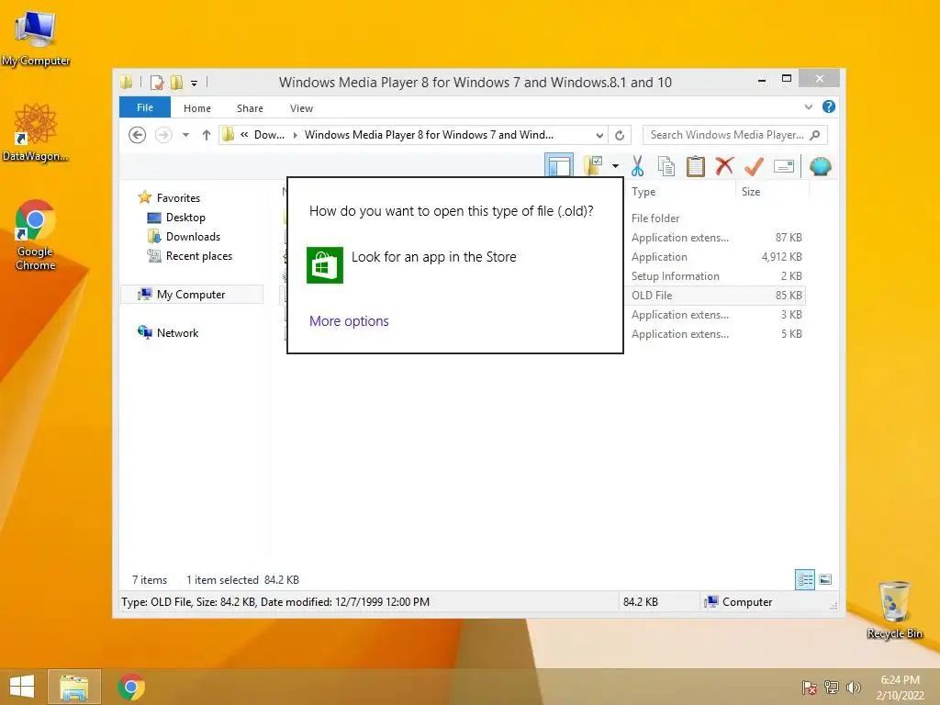Select Network in navigation pane

(x=177, y=332)
